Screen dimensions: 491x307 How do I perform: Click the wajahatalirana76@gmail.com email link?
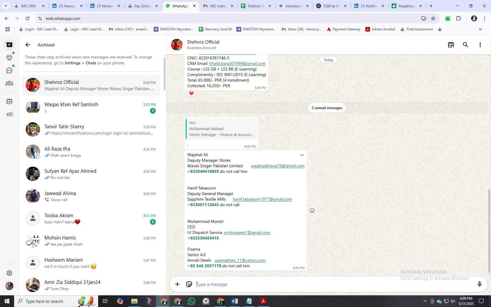(x=278, y=166)
